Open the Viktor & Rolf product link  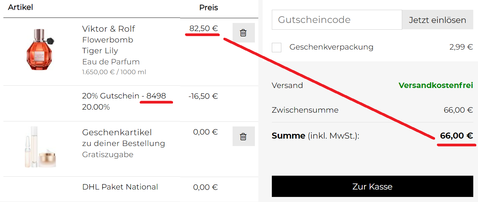[108, 29]
